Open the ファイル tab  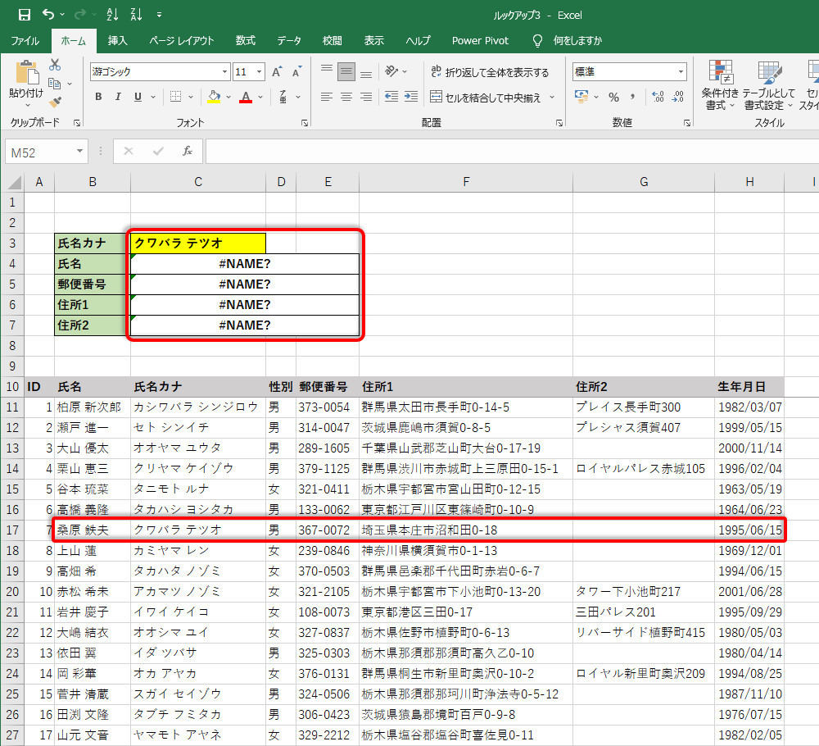[25, 41]
